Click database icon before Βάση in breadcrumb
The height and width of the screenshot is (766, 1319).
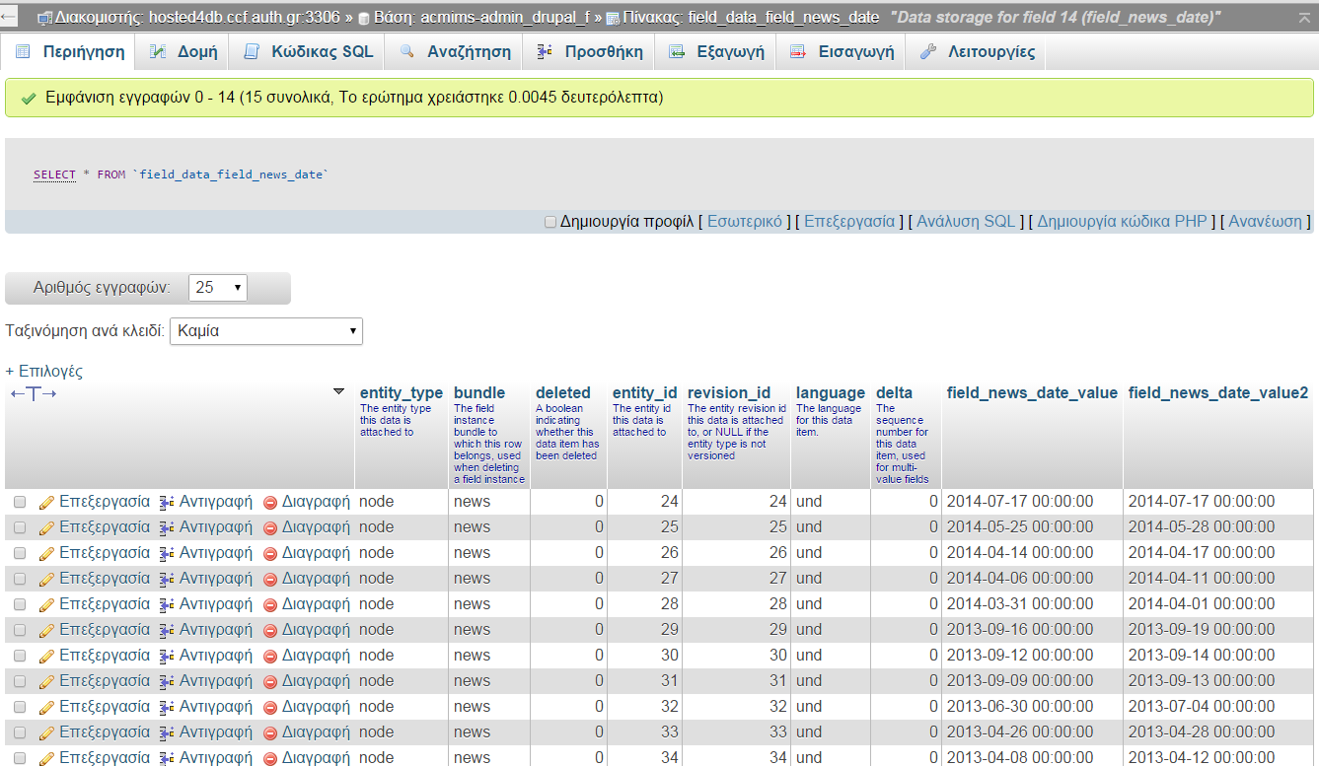[363, 18]
